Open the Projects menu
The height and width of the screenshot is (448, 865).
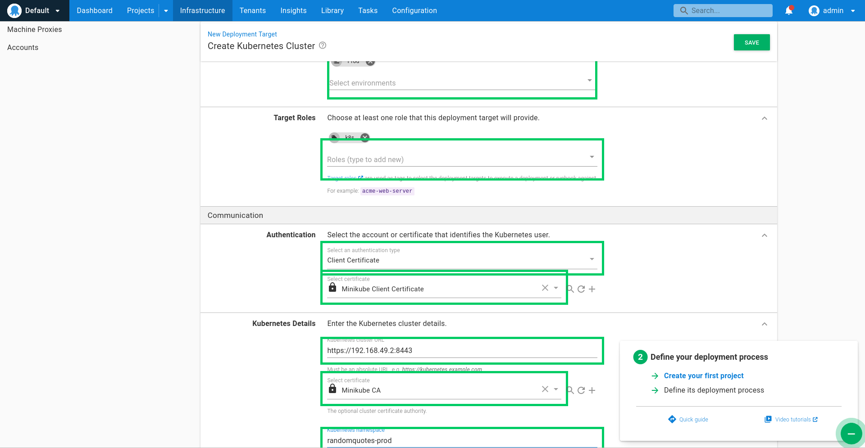pos(141,10)
